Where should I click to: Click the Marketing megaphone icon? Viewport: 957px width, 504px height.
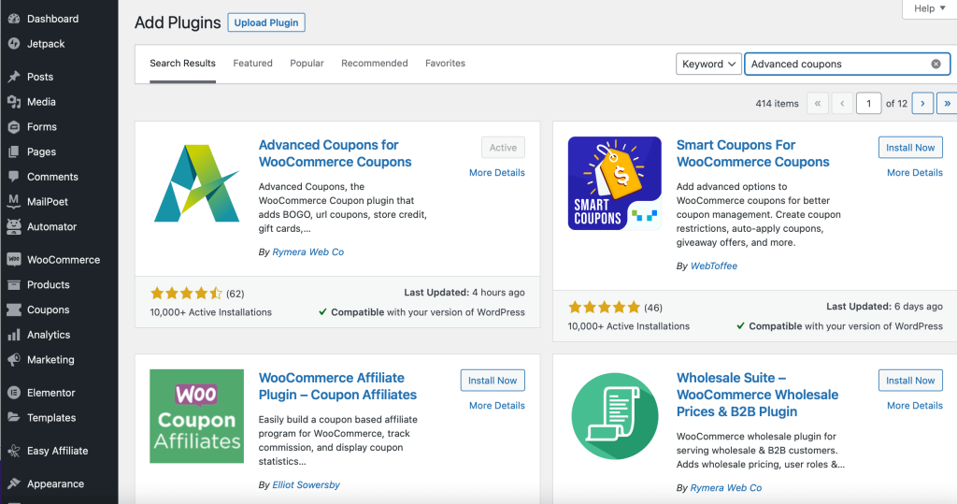[x=13, y=360]
